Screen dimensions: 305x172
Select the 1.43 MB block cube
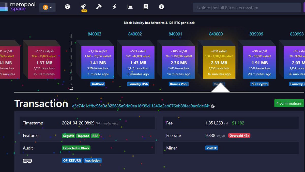click(138, 62)
